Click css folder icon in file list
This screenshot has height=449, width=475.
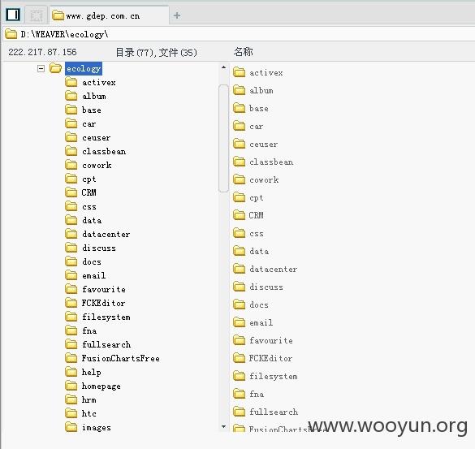[240, 233]
